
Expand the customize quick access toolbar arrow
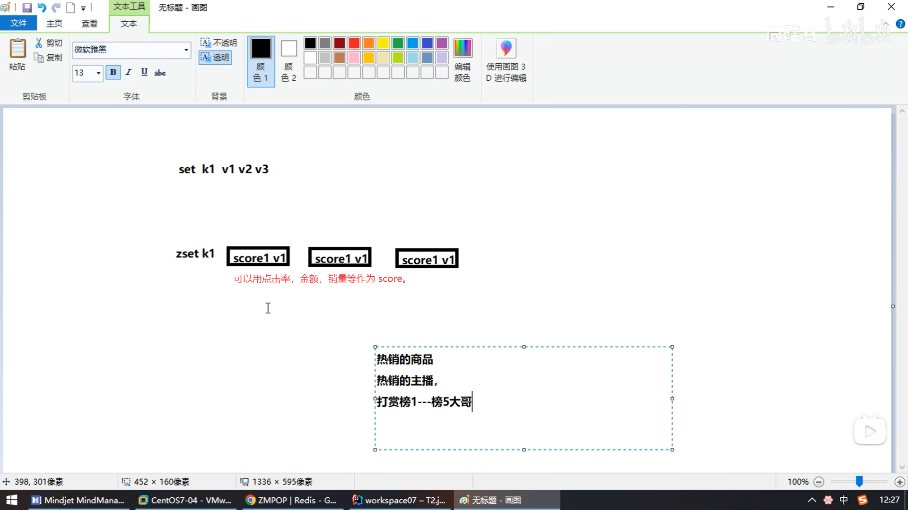point(83,8)
